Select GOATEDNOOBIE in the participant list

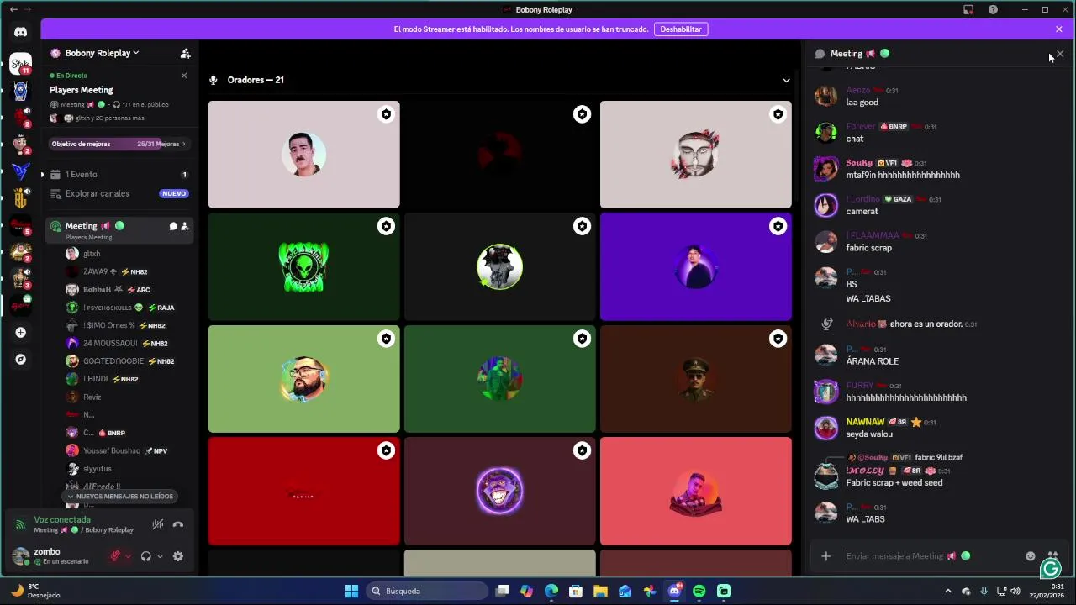(x=119, y=361)
